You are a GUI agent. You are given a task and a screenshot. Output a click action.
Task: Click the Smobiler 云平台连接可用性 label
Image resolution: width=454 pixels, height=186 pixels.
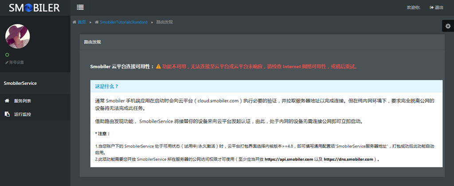pos(122,66)
